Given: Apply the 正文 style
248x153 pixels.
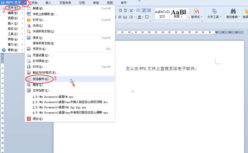Looking at the screenshot, I should (x=162, y=14).
